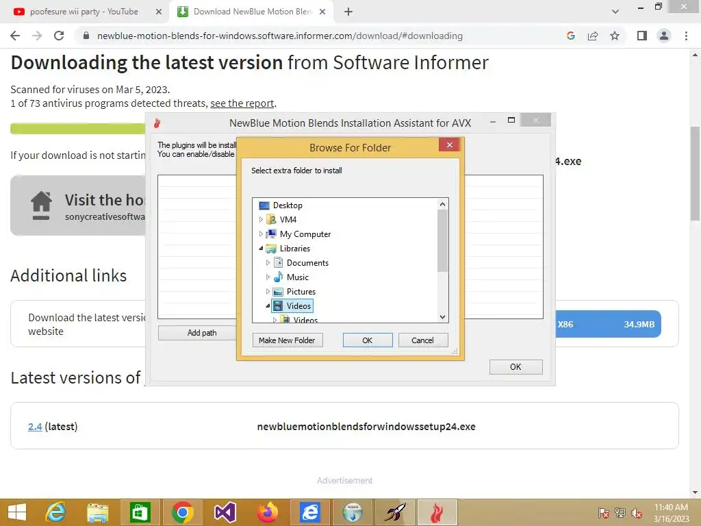
Task: Share this page icon
Action: pos(593,36)
